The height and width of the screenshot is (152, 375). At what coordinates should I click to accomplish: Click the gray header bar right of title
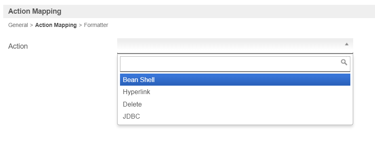click(x=215, y=11)
